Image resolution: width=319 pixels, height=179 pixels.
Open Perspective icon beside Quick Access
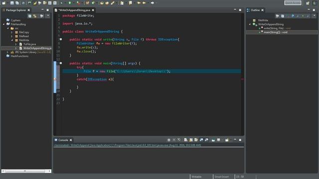(308, 3)
